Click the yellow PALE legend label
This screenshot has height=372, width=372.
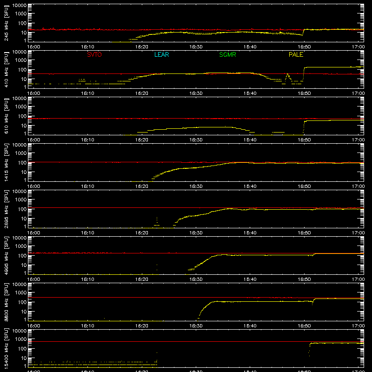(x=296, y=54)
